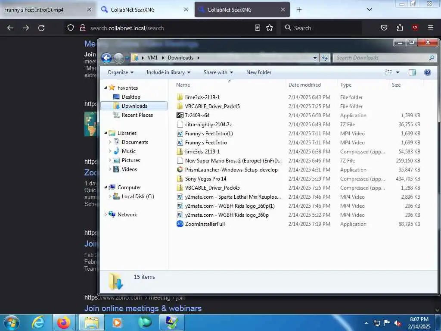Select Pictures library in navigation pane

coord(131,160)
